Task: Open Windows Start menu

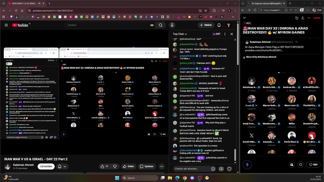Action: click(x=117, y=178)
